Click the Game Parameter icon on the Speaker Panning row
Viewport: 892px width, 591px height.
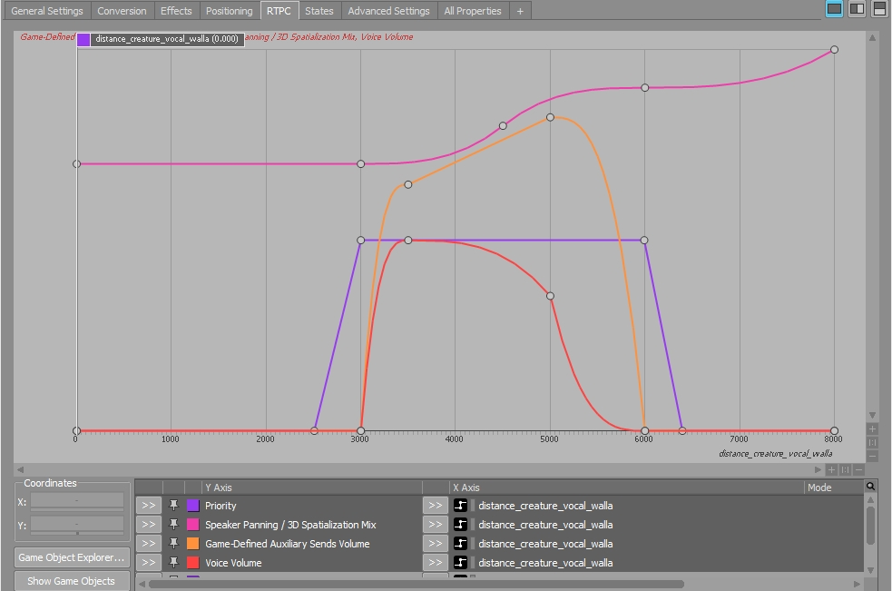[460, 525]
